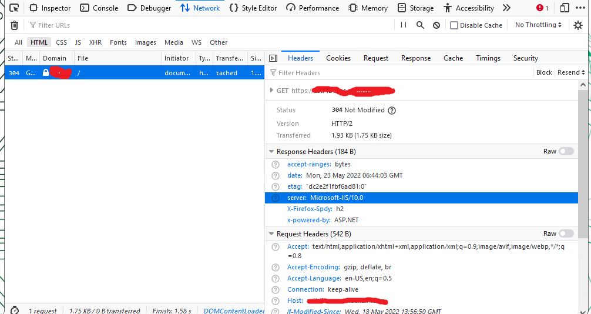Open help icon for server header

tap(276, 198)
